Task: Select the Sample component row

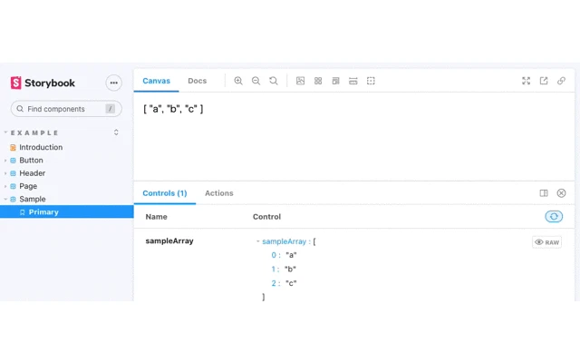Action: click(x=33, y=200)
